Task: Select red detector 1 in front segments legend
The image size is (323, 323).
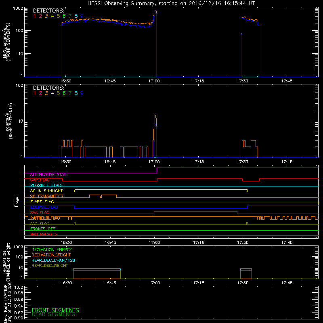Action: (x=35, y=16)
